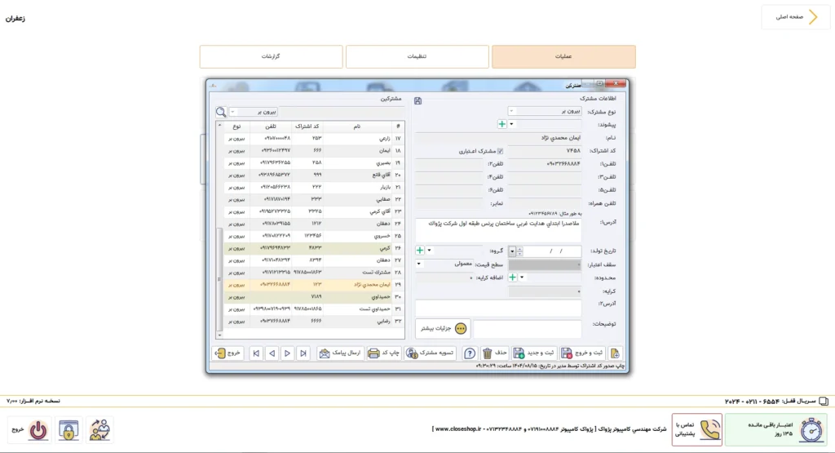
Task: Click the plain left arrow navigation button
Action: tap(272, 353)
